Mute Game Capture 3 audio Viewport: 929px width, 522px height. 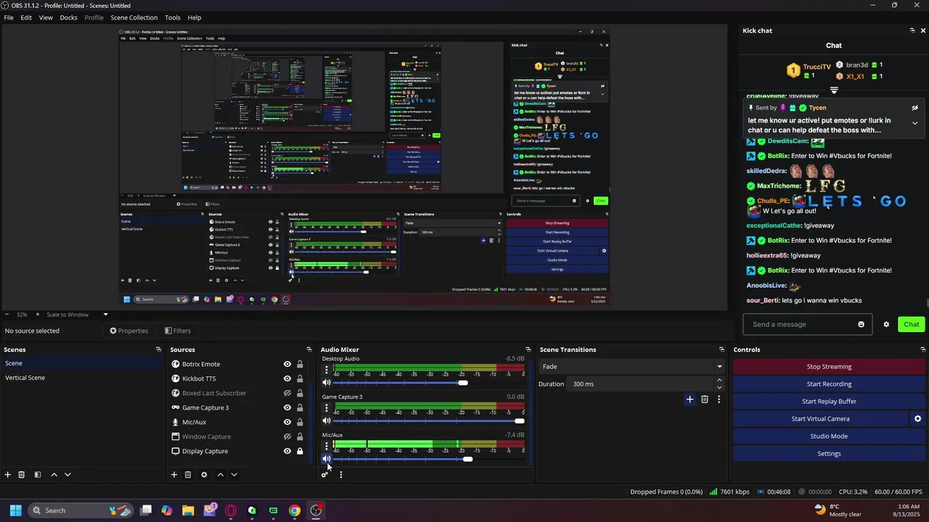[327, 420]
